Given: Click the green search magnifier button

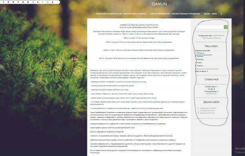Looking at the screenshot, I should pyautogui.click(x=225, y=27).
